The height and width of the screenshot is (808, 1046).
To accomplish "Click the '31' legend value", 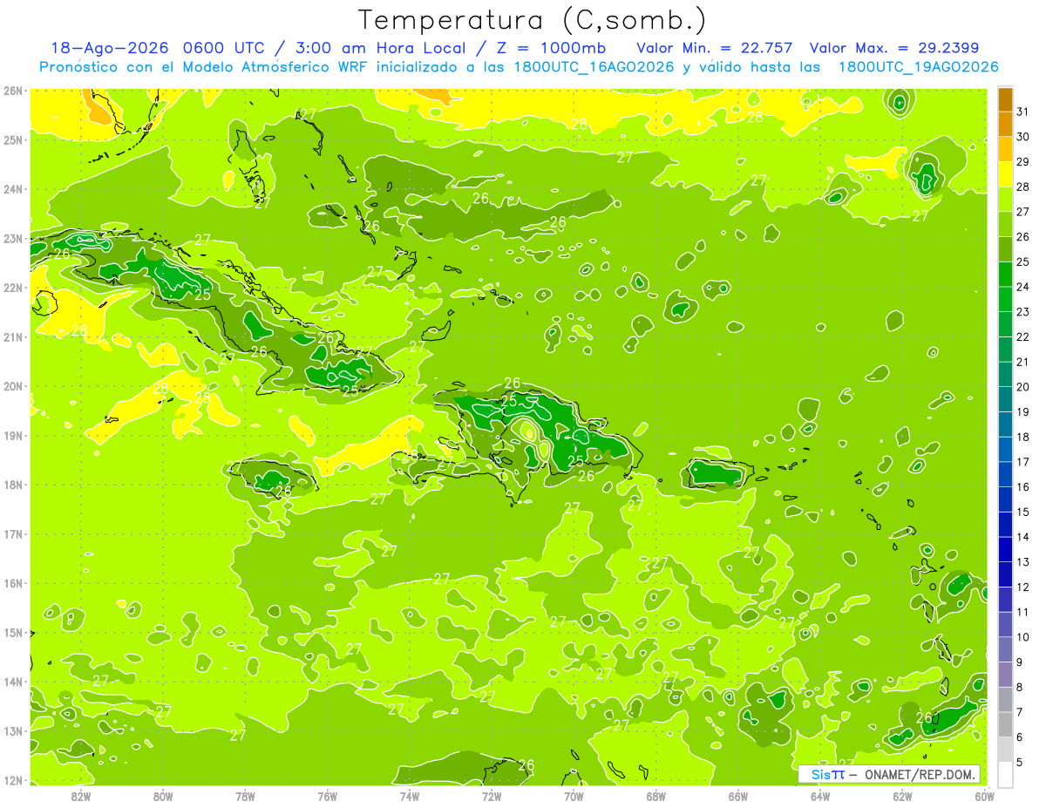I will pos(1023,112).
